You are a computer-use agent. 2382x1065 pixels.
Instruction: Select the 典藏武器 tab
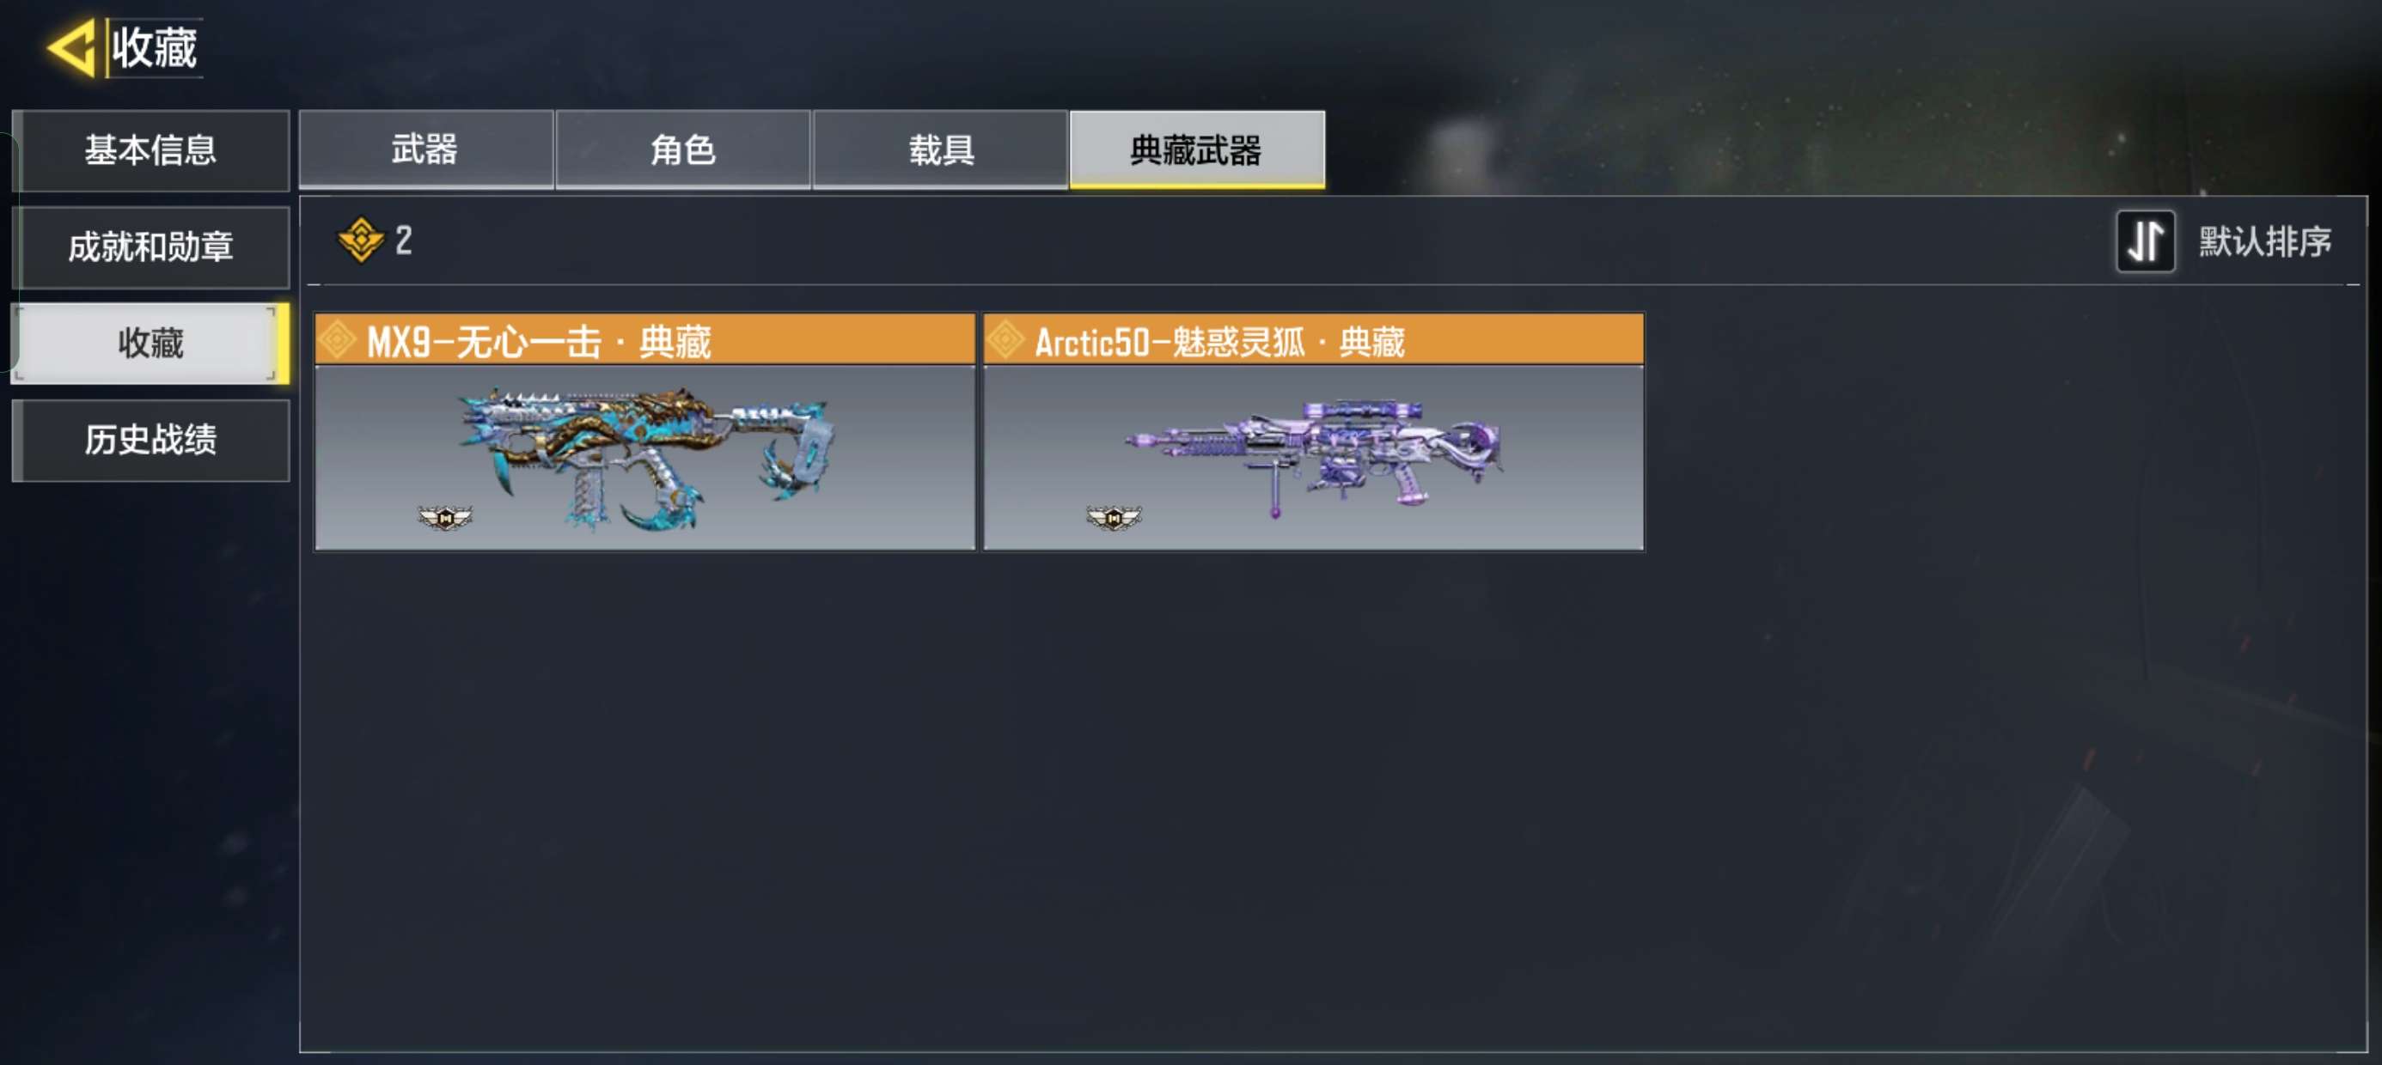[1196, 149]
